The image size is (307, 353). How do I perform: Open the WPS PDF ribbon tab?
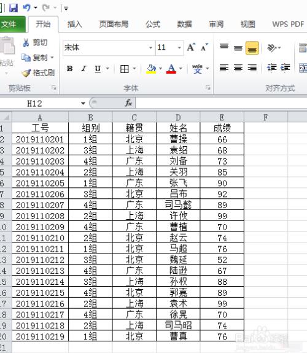tap(288, 24)
